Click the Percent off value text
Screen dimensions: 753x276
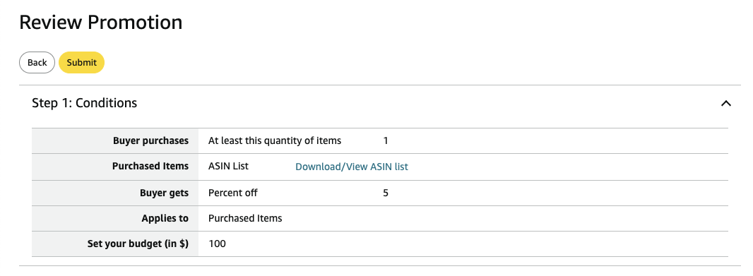click(233, 193)
